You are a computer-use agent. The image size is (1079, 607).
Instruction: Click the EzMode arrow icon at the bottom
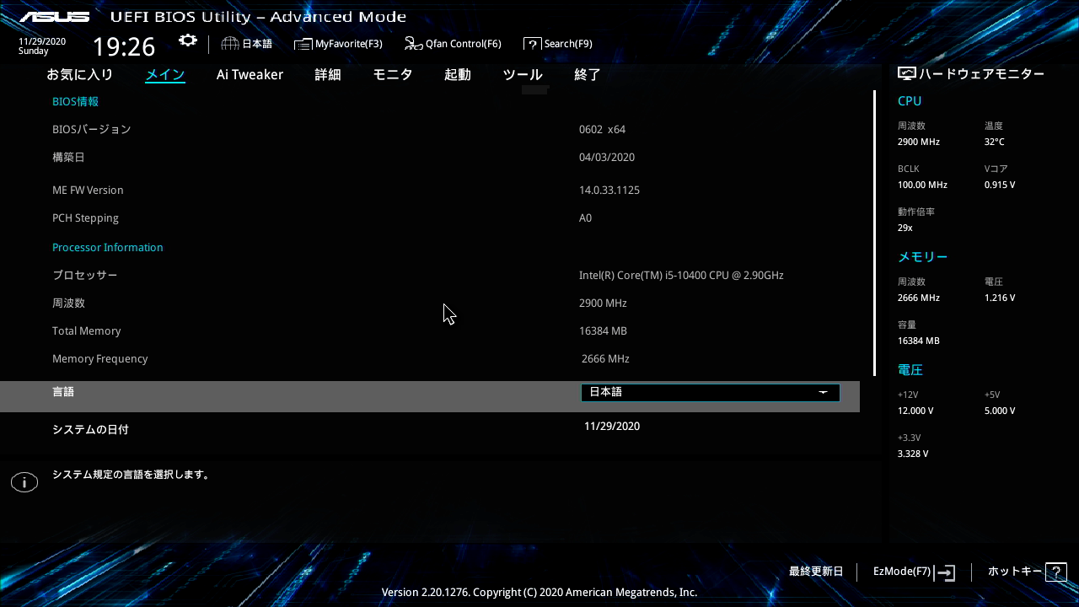point(946,572)
